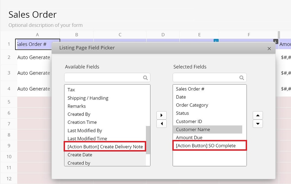Click the search icon under Available Fields
This screenshot has height=184, width=291.
[x=145, y=78]
